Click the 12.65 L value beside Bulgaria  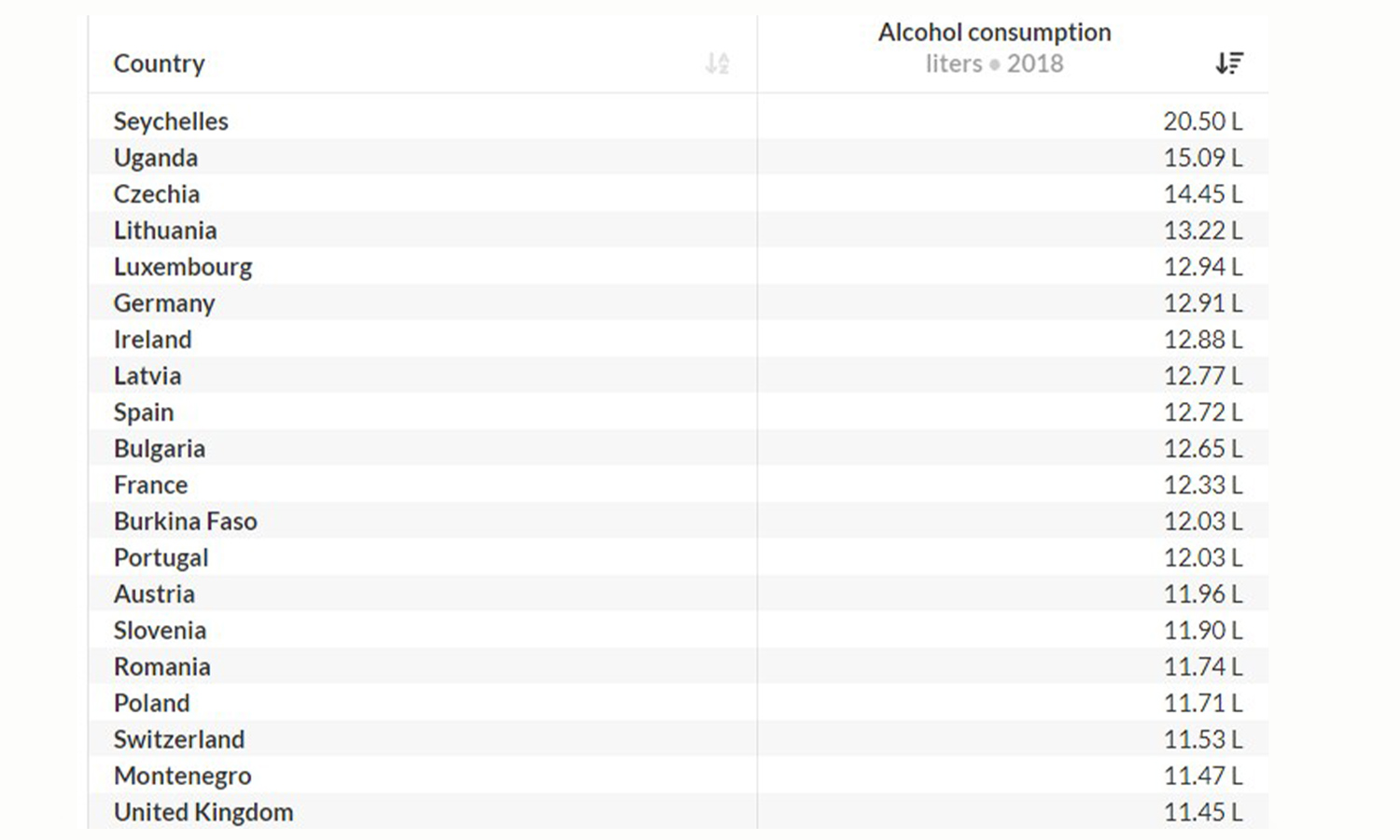tap(1204, 448)
